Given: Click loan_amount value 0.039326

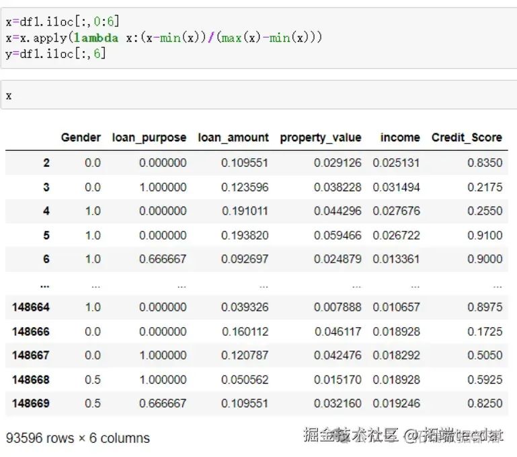Looking at the screenshot, I should point(245,307).
